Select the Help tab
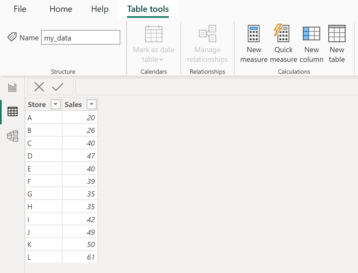Screen dimensions: 358x273 (x=99, y=9)
